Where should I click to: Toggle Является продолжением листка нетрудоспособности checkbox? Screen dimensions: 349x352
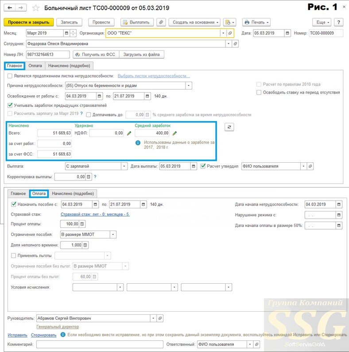coord(10,76)
